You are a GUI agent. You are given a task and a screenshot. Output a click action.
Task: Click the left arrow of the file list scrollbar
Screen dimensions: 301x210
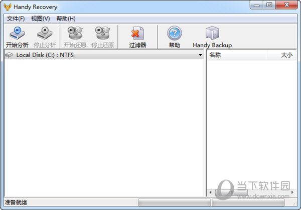point(211,192)
